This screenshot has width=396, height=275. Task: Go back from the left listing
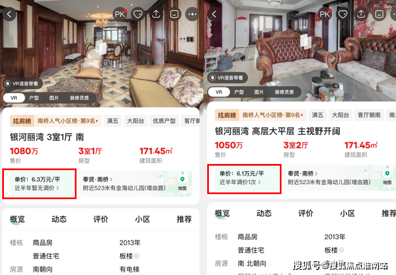9,14
